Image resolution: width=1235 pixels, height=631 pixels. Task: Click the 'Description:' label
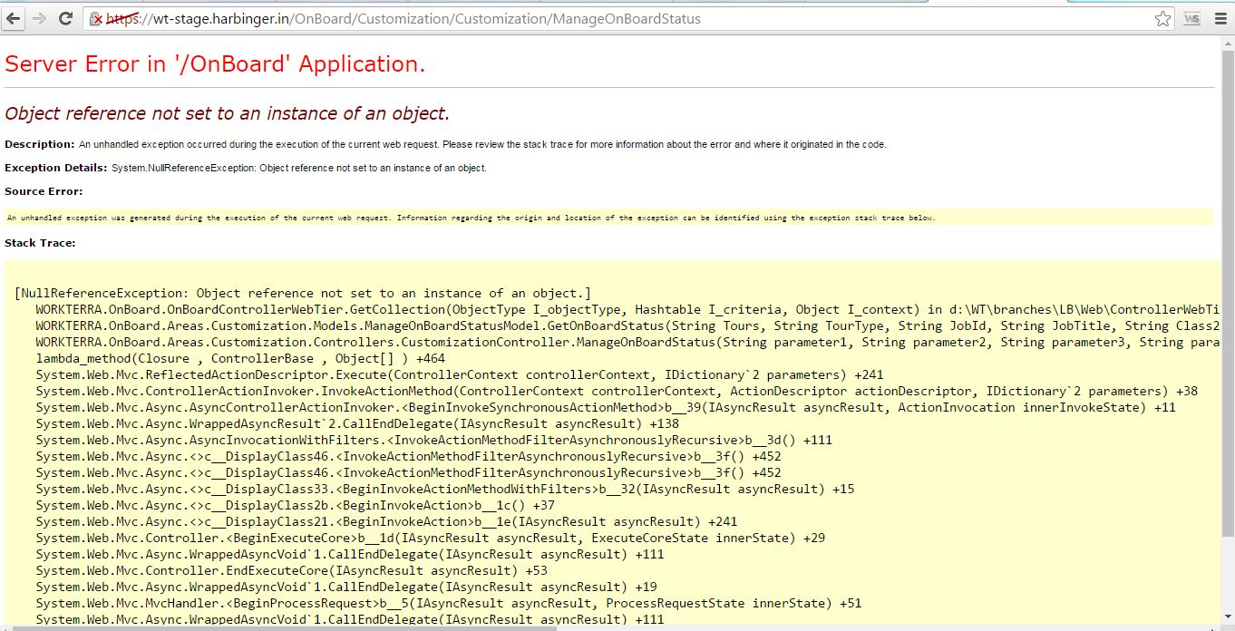pyautogui.click(x=39, y=144)
